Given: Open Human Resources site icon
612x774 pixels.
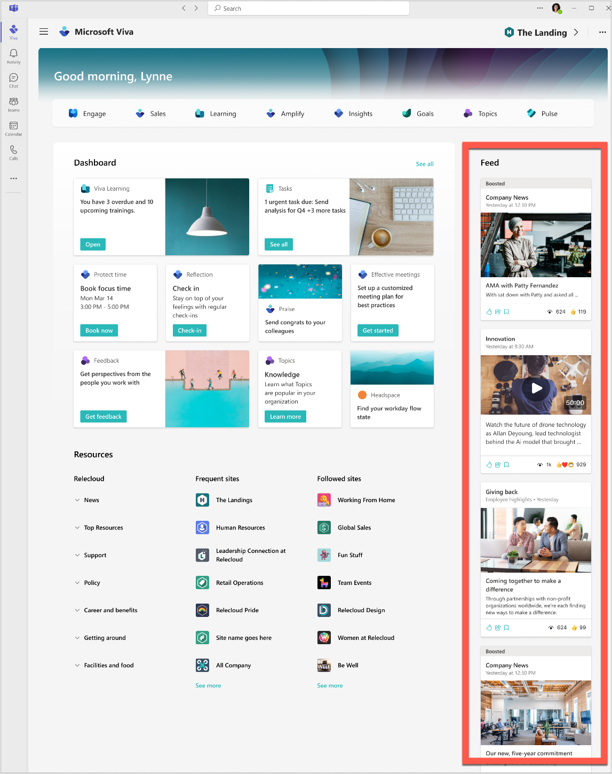Looking at the screenshot, I should click(x=202, y=527).
